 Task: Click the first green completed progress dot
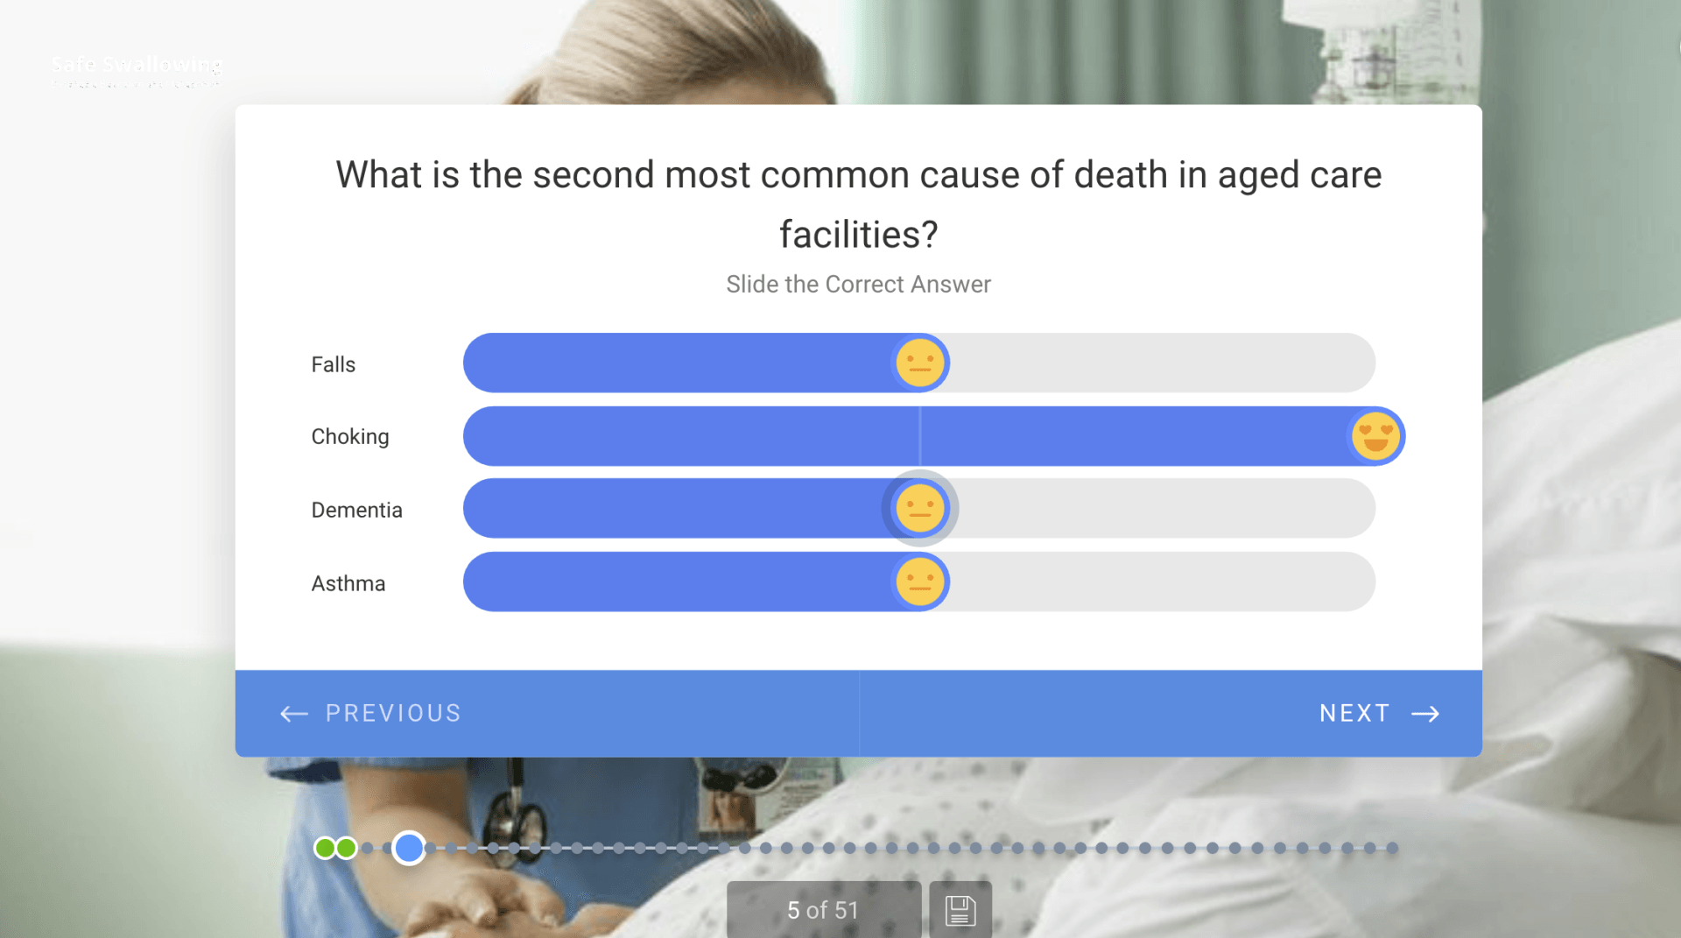click(323, 848)
